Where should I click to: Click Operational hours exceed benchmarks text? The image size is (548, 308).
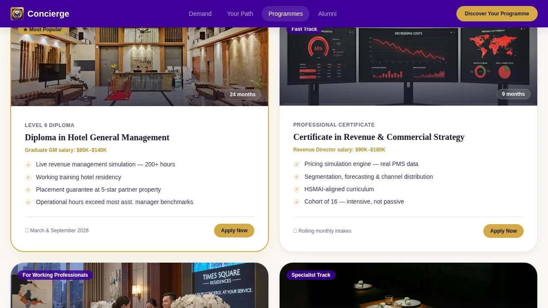click(x=114, y=202)
